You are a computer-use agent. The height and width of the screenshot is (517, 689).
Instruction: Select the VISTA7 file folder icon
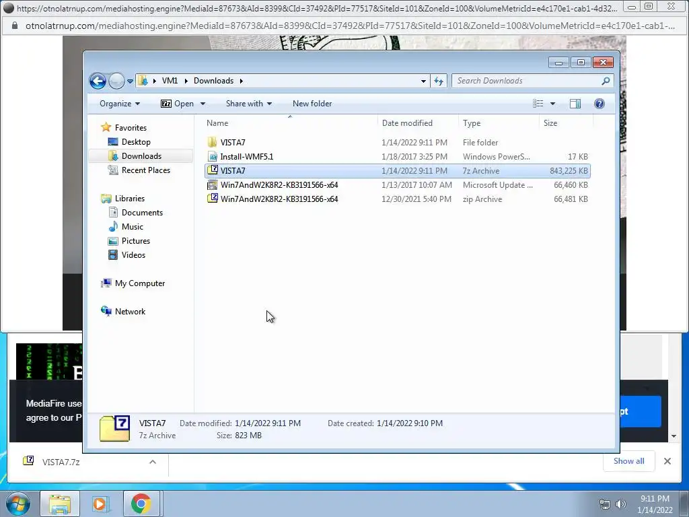[212, 143]
